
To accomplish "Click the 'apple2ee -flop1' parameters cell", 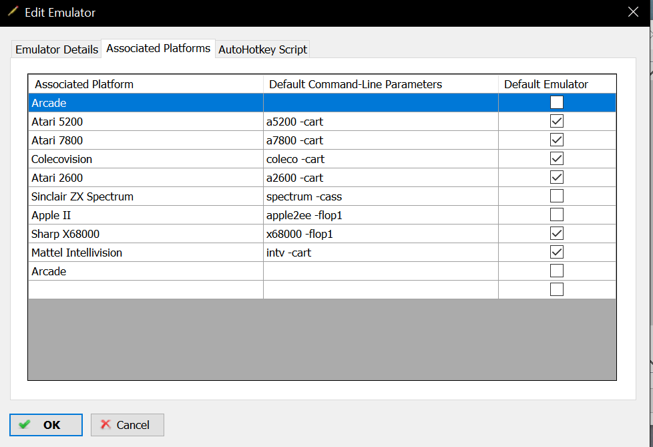I will click(x=381, y=215).
